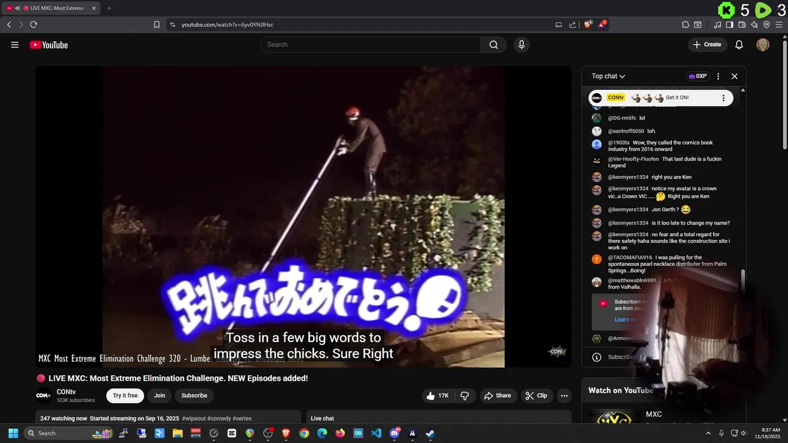Open Brave playlist music note icon
The height and width of the screenshot is (443, 788).
coord(718,25)
